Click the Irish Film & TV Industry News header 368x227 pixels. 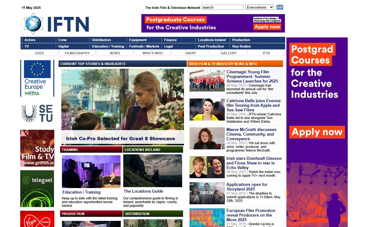(x=235, y=64)
